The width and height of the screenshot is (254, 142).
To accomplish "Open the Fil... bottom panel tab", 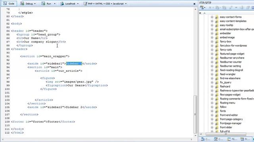I will click(232, 139).
